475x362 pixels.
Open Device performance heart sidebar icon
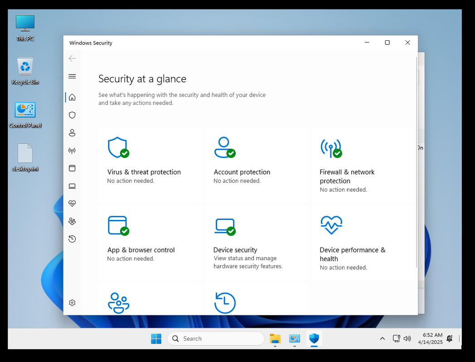coord(72,204)
